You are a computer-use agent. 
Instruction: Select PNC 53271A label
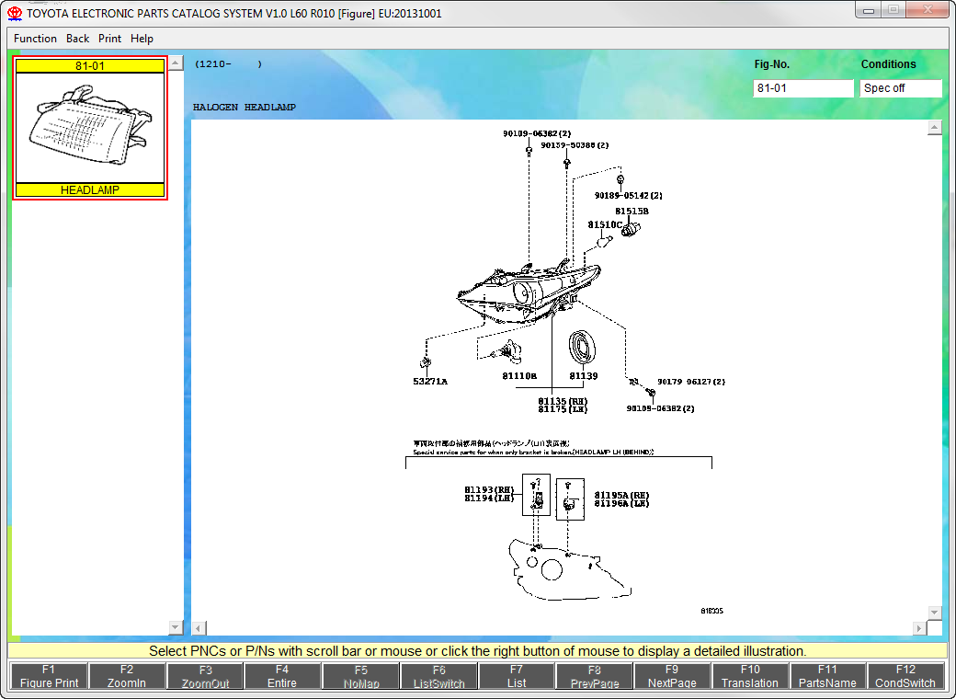(x=430, y=381)
